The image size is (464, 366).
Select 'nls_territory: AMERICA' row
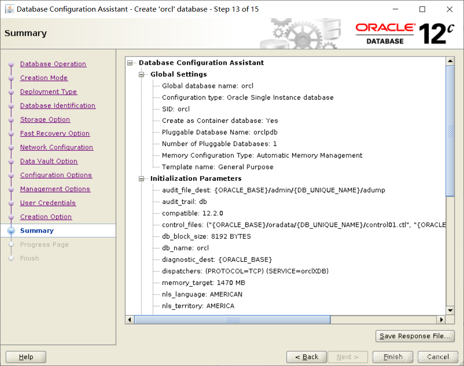click(198, 306)
